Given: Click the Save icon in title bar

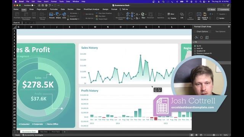Looking at the screenshot, I should point(43,5).
